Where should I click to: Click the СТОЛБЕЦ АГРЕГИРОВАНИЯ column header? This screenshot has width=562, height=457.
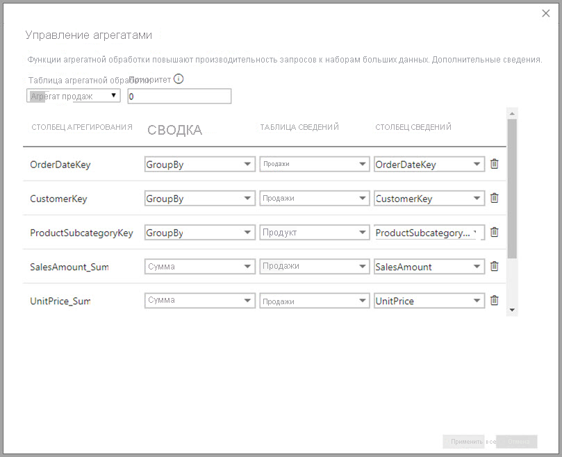[x=82, y=127]
